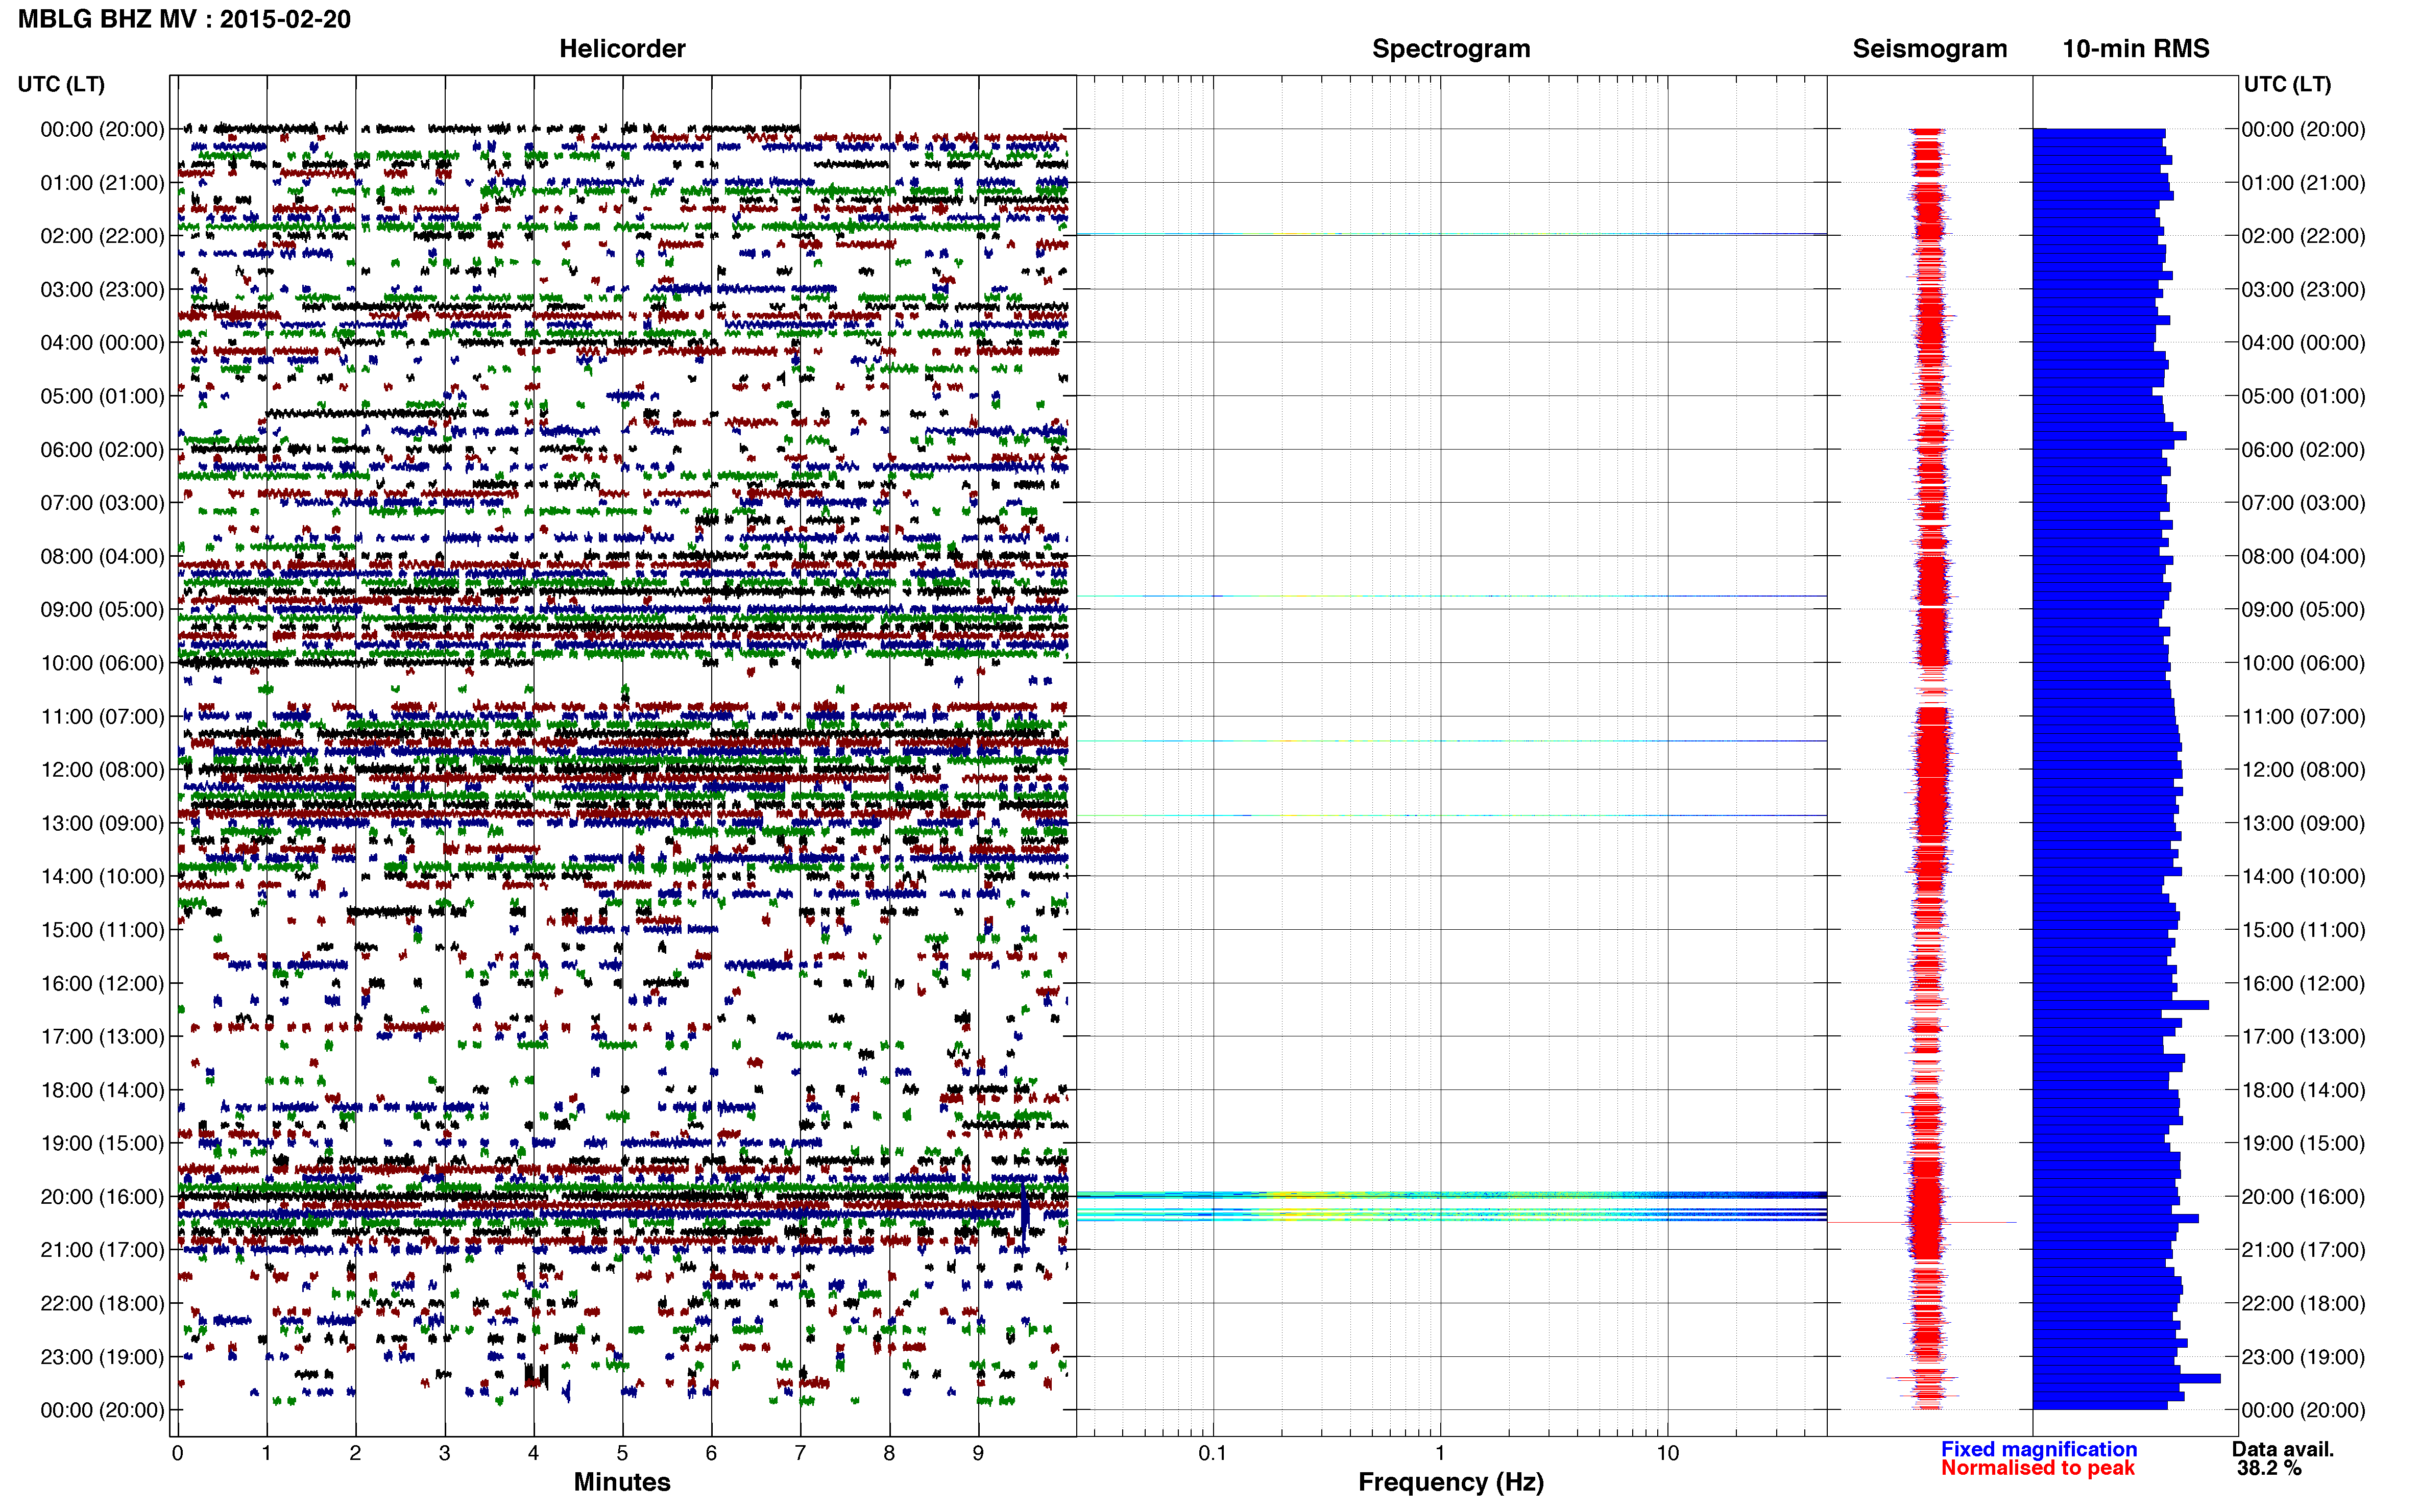This screenshot has height=1512, width=2420.
Task: Click the 10 tick on the Frequency axis
Action: coord(1667,1453)
